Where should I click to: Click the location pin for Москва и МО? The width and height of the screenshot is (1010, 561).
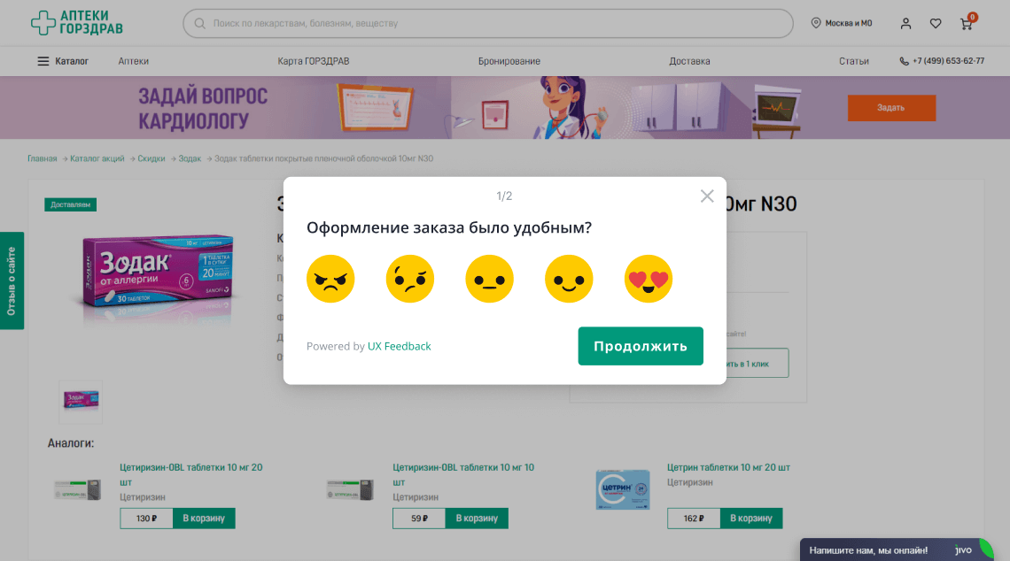[x=815, y=23]
